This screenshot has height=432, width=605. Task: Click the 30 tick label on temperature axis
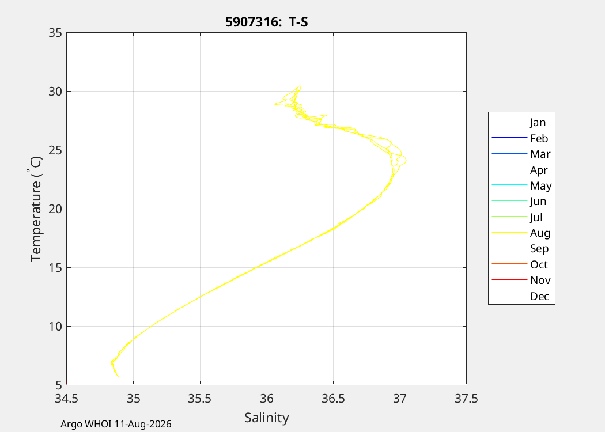pyautogui.click(x=55, y=92)
